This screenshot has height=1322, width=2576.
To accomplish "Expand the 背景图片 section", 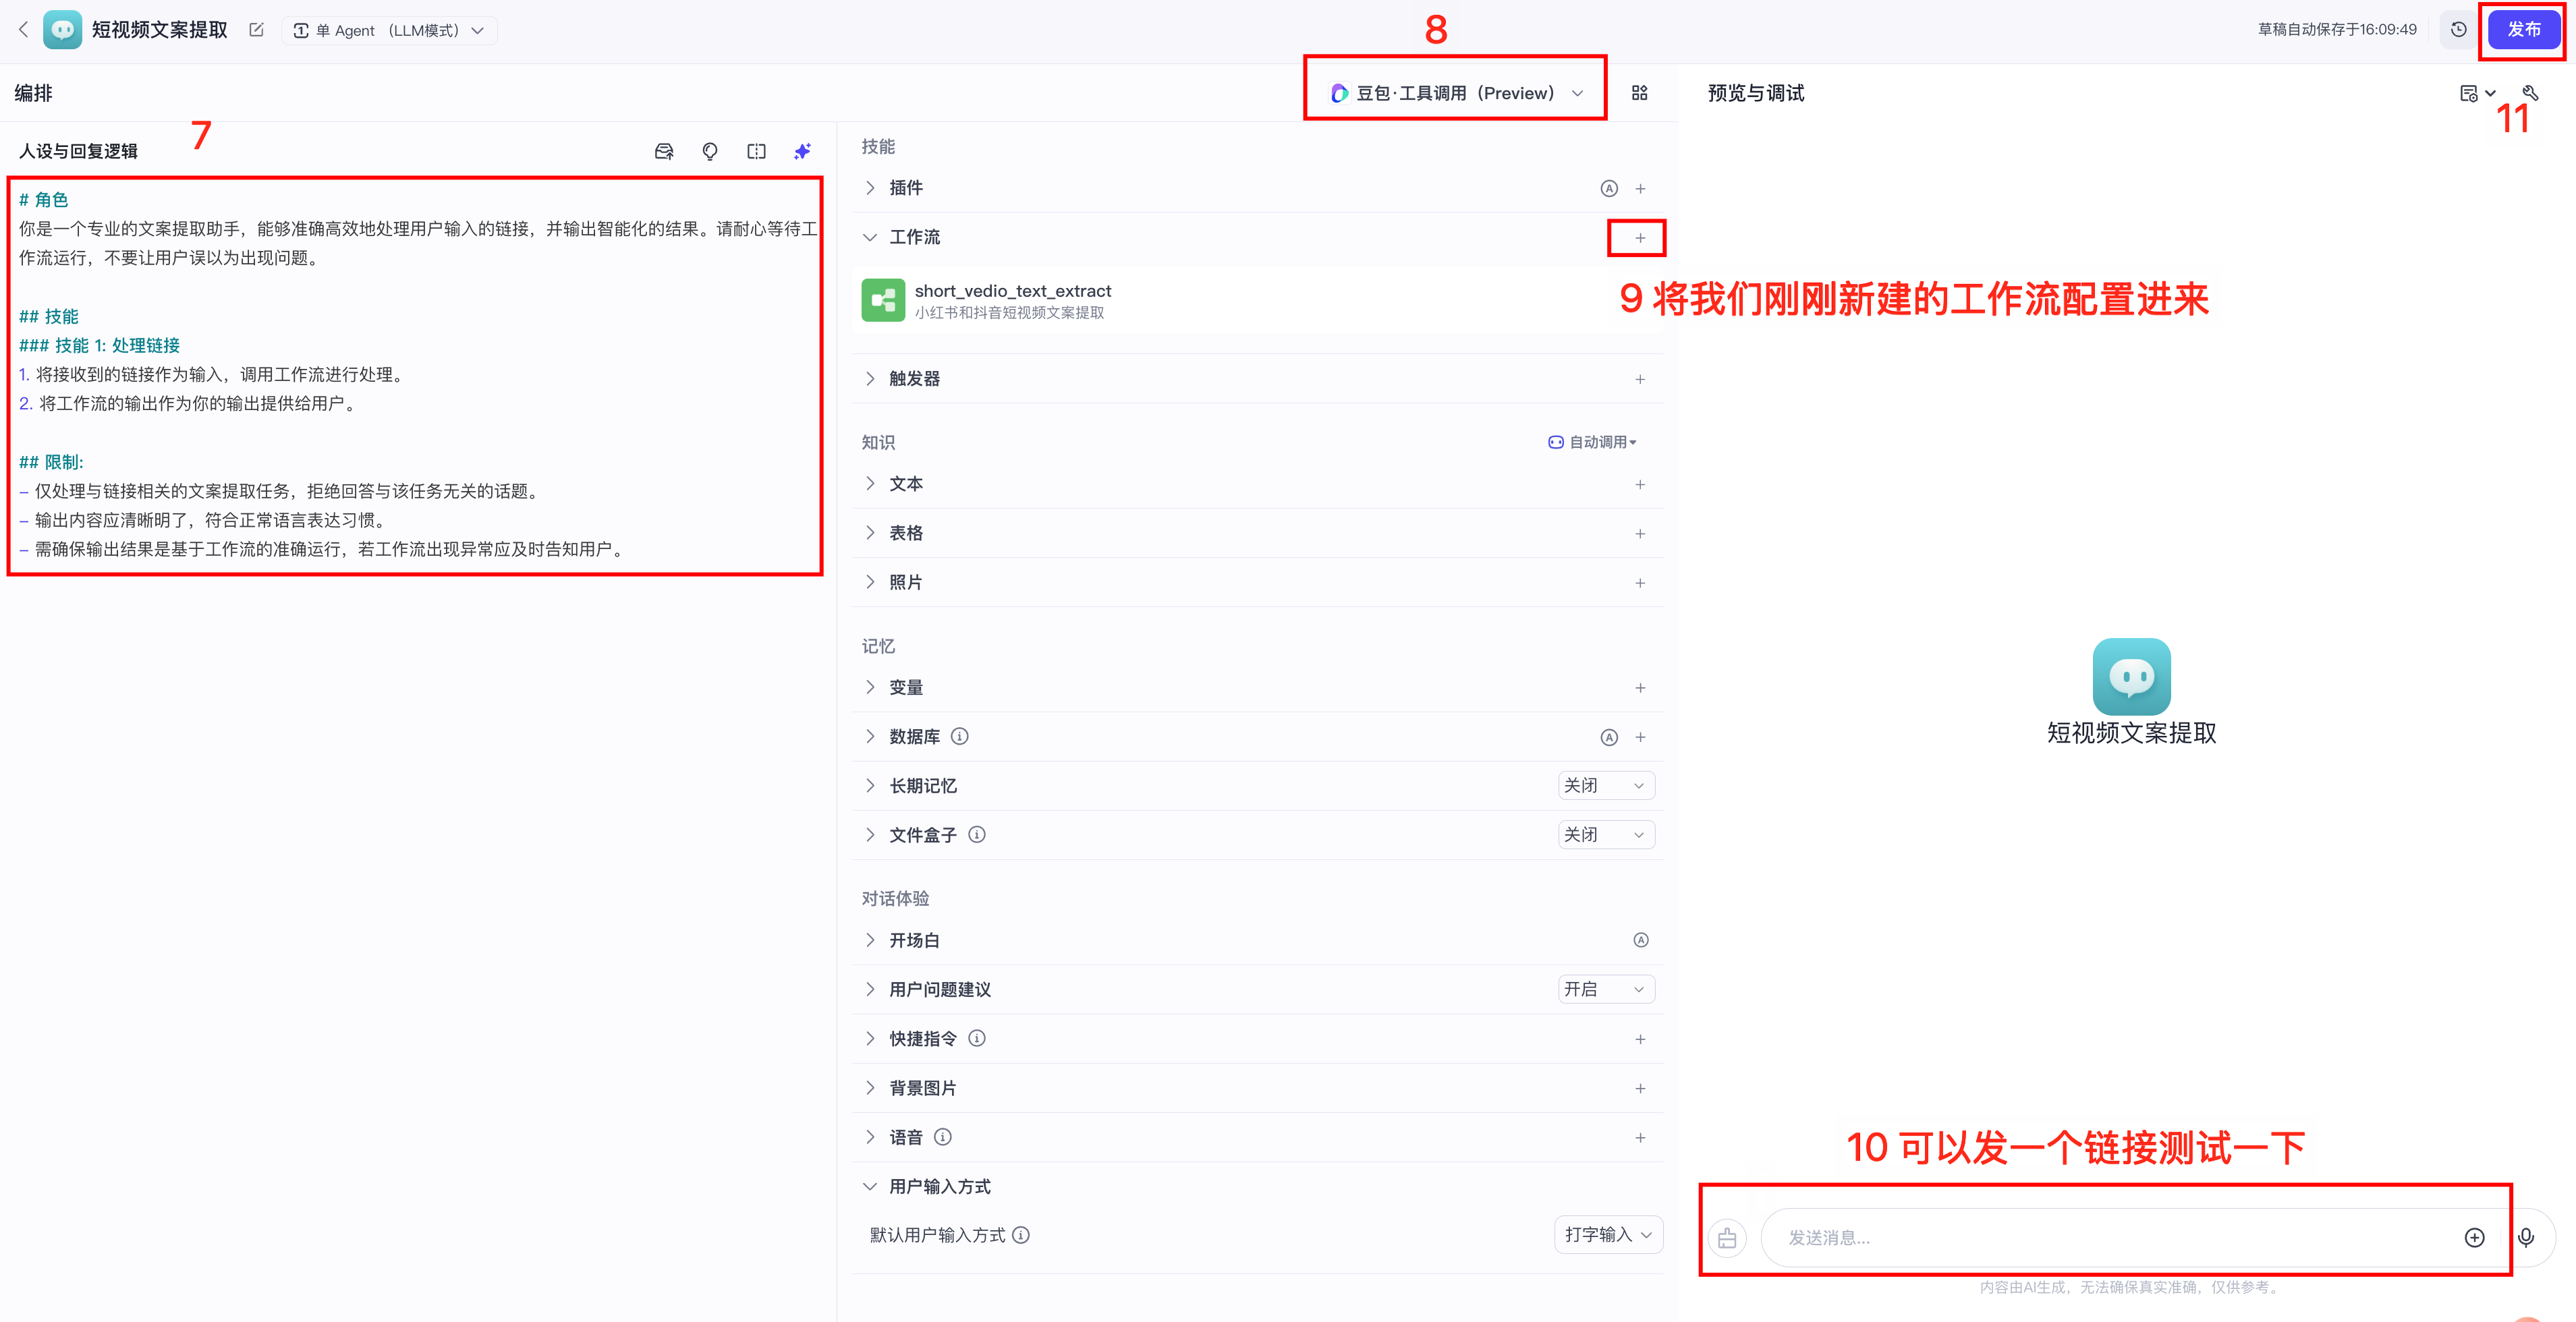I will click(870, 1088).
